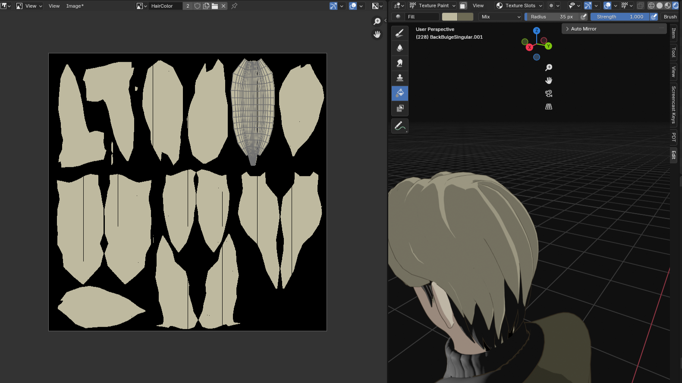The width and height of the screenshot is (682, 383).
Task: Click pan hand icon in image editor
Action: 377,34
